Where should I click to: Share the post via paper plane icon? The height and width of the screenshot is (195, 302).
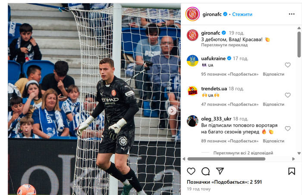click(x=220, y=171)
